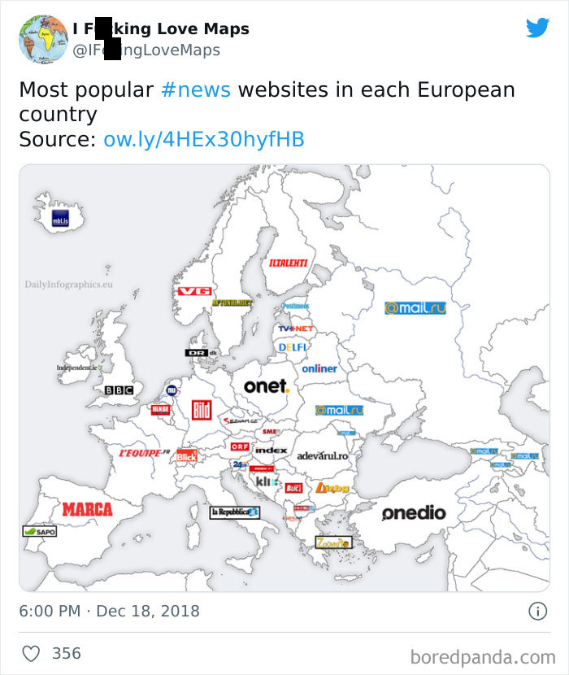The width and height of the screenshot is (569, 675).
Task: Click the VG logo on Norway
Action: (194, 291)
